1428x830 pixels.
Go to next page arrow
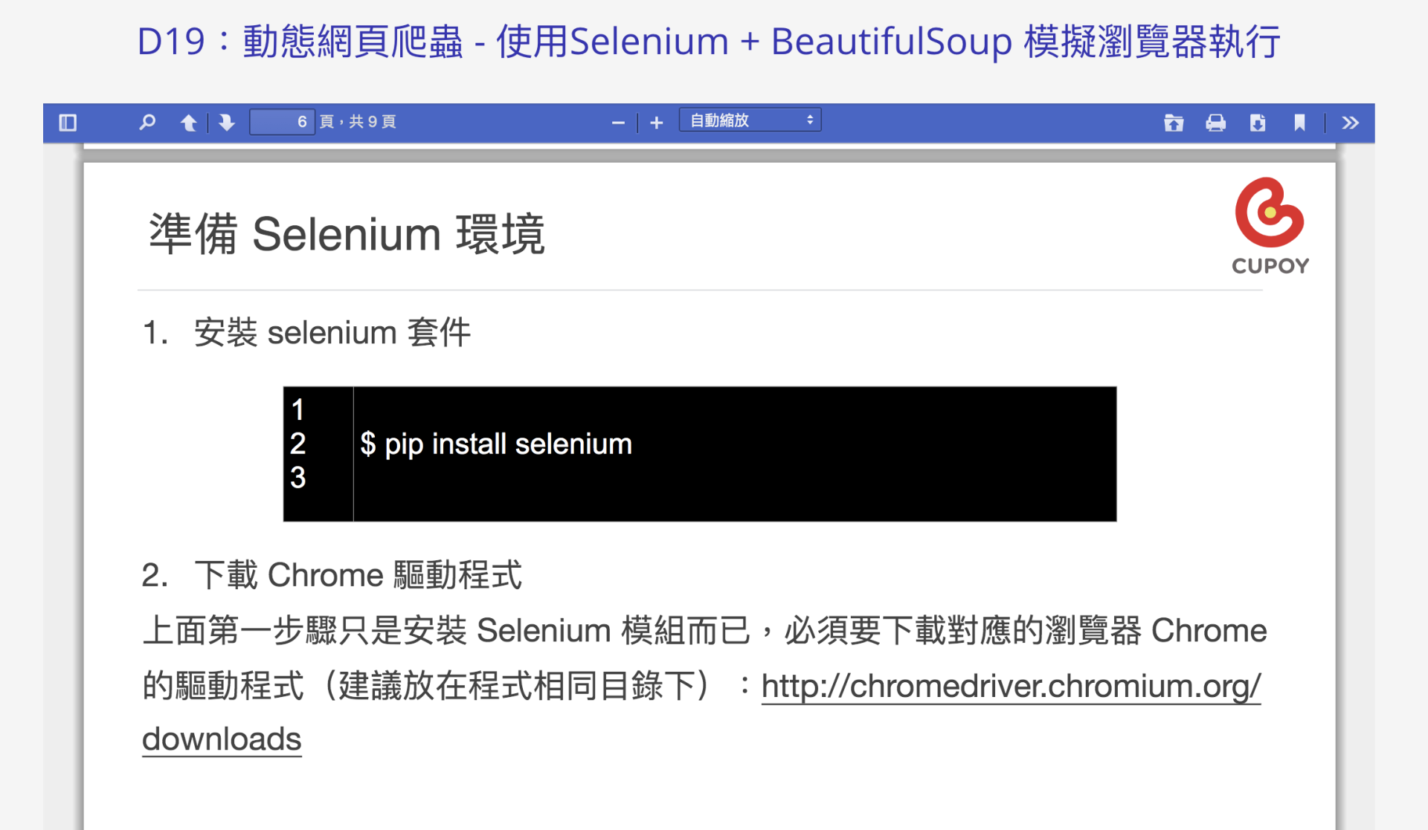click(x=227, y=123)
